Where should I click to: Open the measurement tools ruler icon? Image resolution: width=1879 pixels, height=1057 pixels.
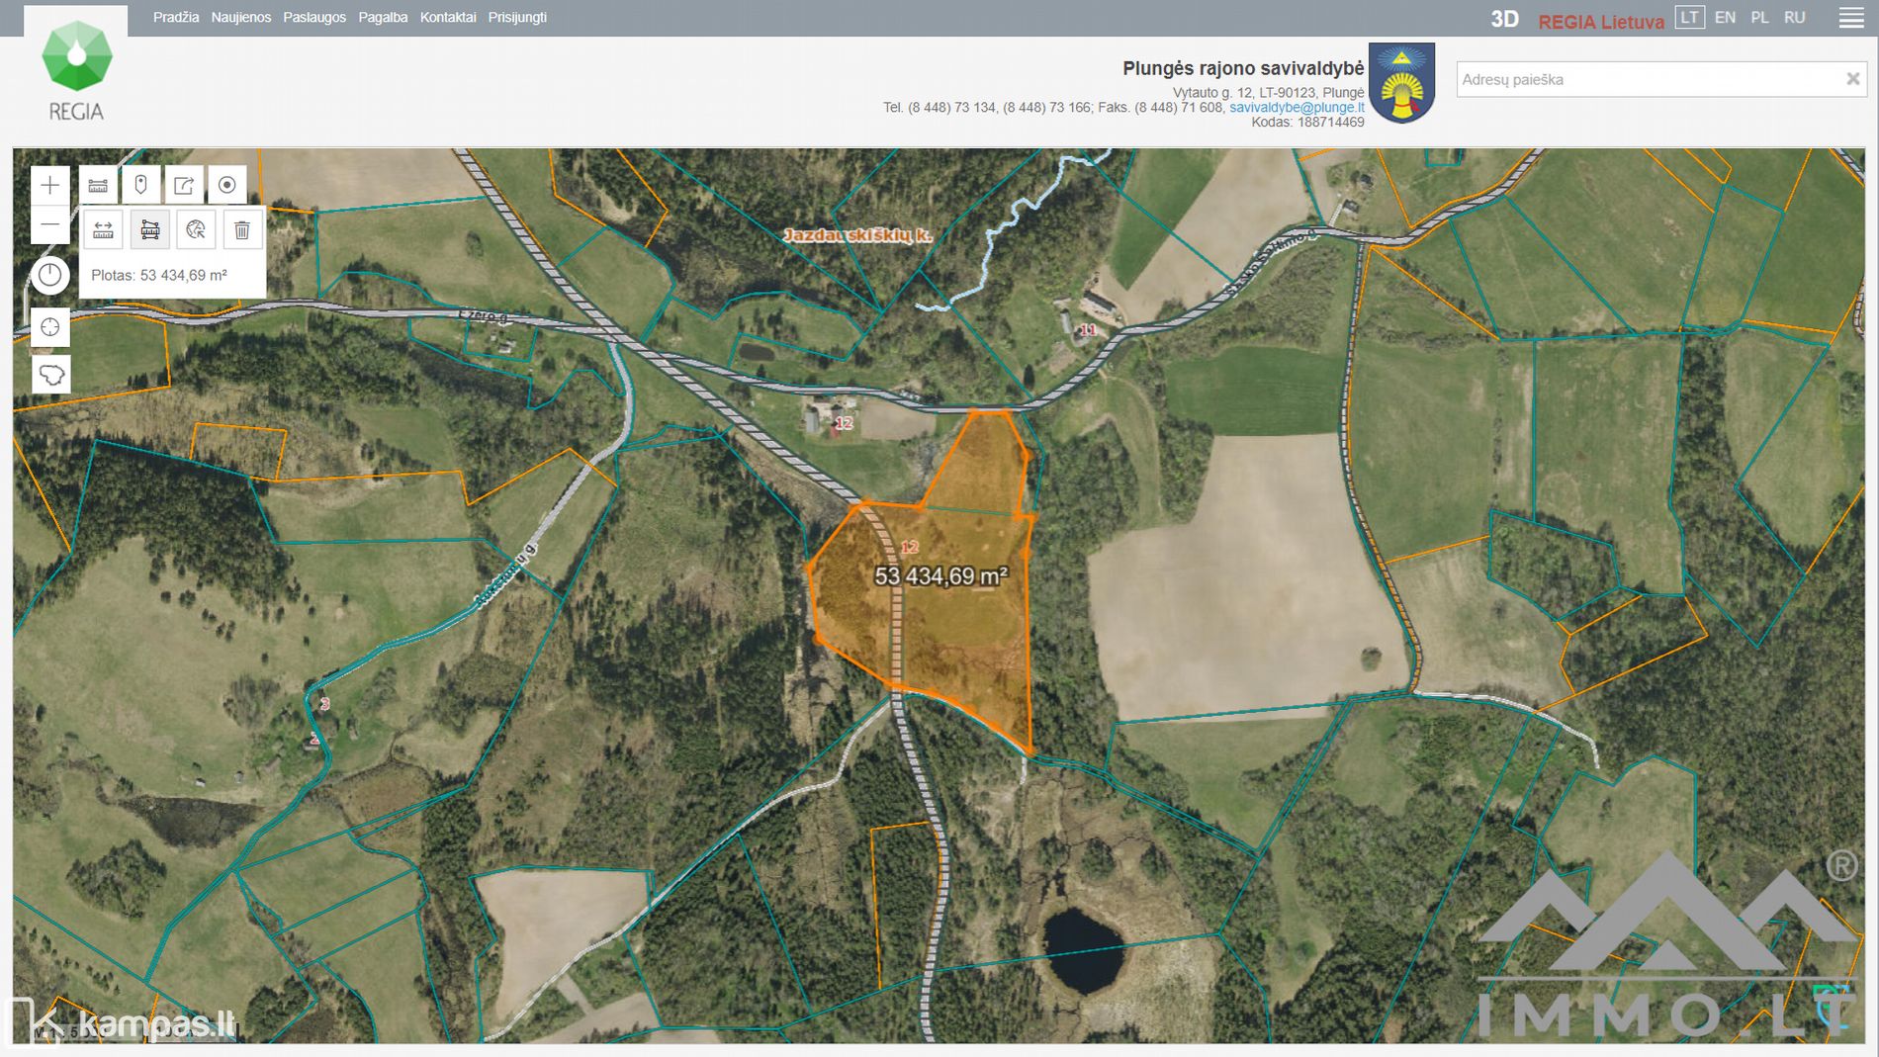tap(98, 185)
